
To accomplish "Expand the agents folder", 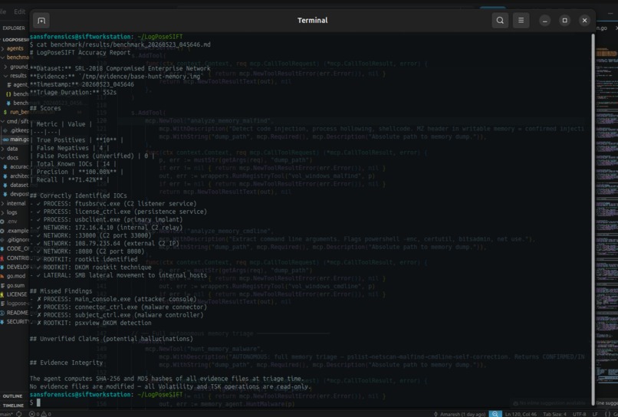I will (15, 48).
